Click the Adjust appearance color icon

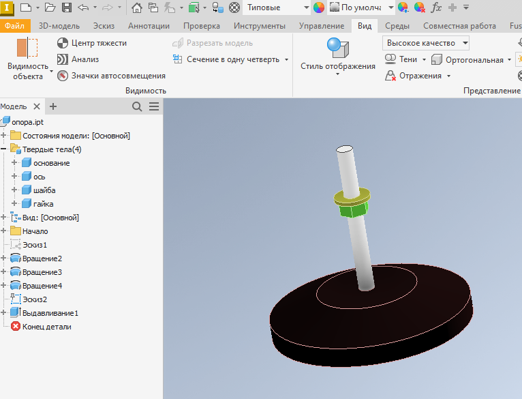403,8
